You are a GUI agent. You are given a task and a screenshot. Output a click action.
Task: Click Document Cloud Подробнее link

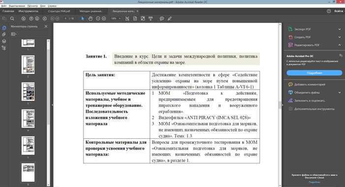point(314,182)
